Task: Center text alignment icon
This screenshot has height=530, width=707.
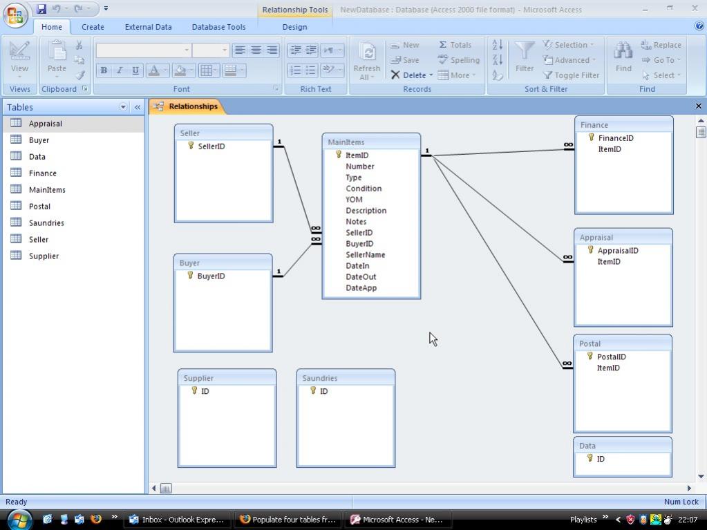Action: pyautogui.click(x=256, y=50)
